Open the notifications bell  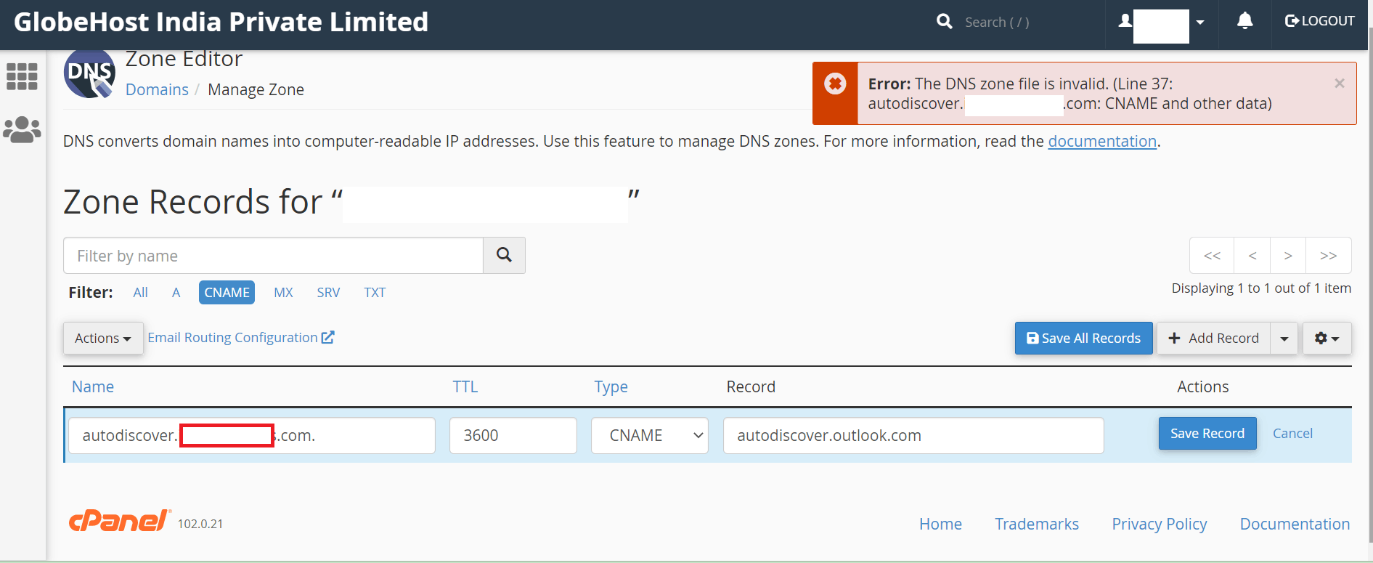pos(1244,21)
